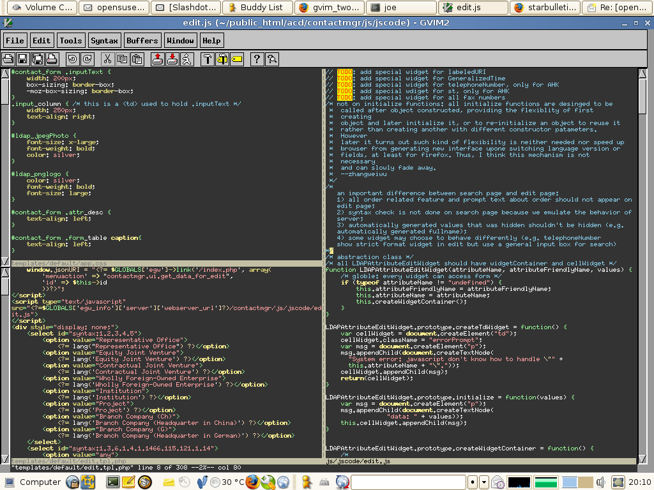Open the Window menu
This screenshot has width=654, height=490.
180,40
